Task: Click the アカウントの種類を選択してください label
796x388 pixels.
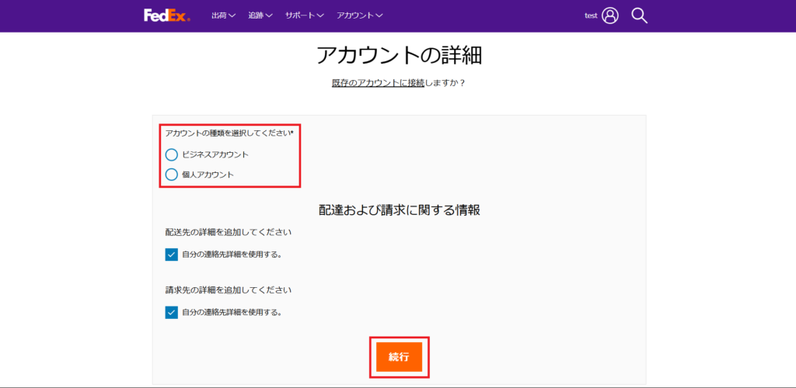Action: (x=229, y=133)
